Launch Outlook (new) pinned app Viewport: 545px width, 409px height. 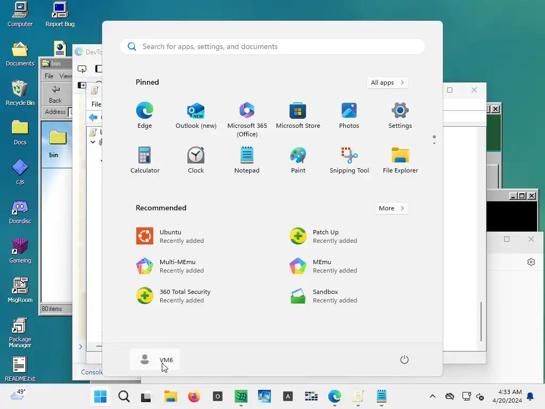196,116
